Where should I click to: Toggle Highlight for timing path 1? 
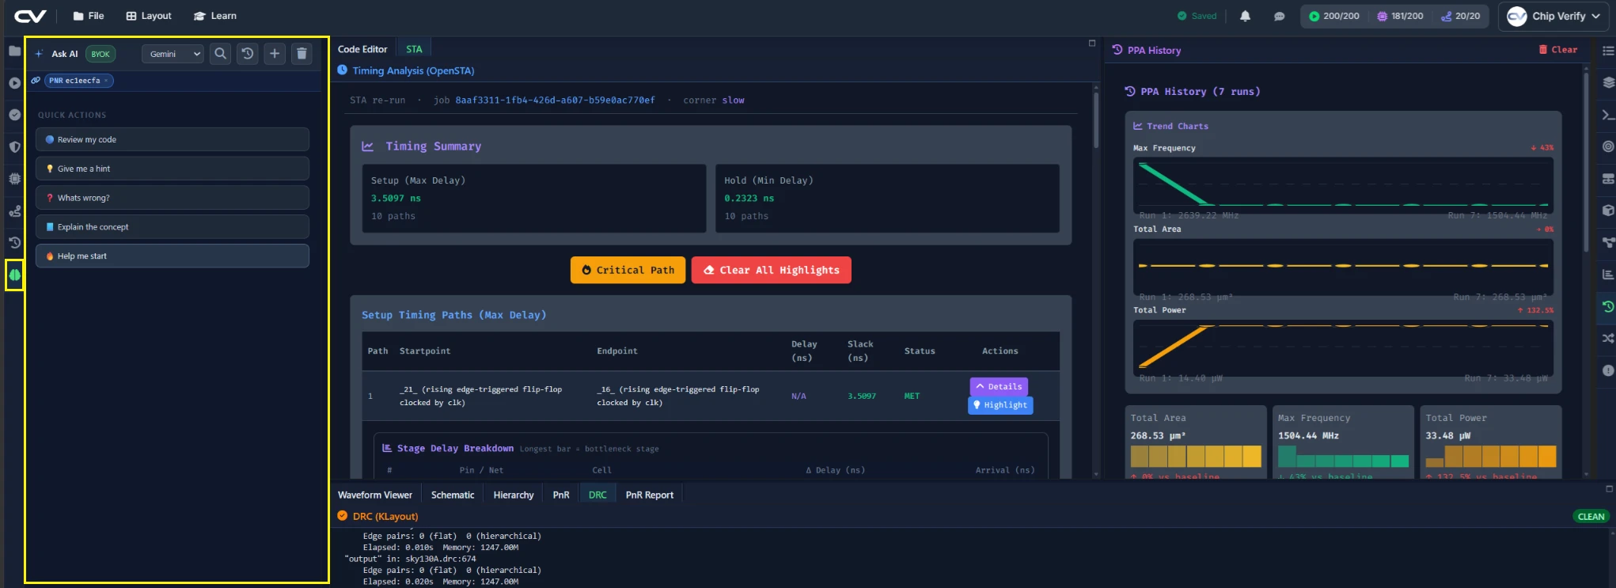1000,404
